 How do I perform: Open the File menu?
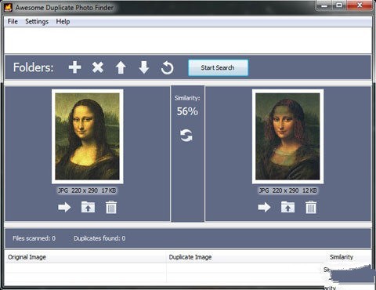(13, 21)
